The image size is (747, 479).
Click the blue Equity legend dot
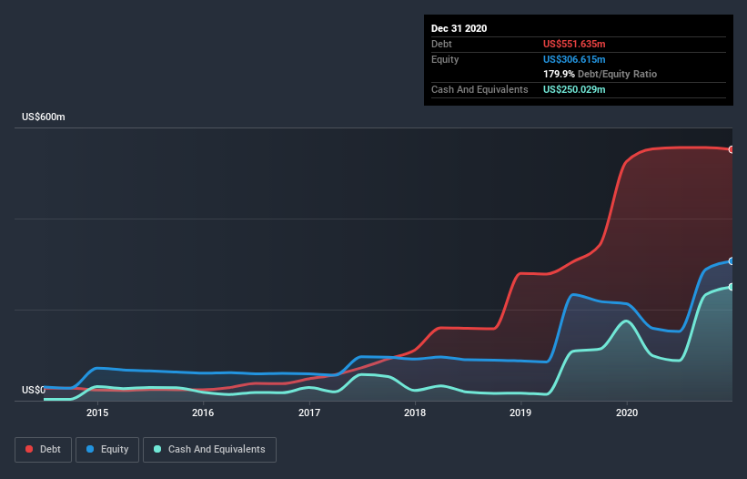click(x=90, y=449)
